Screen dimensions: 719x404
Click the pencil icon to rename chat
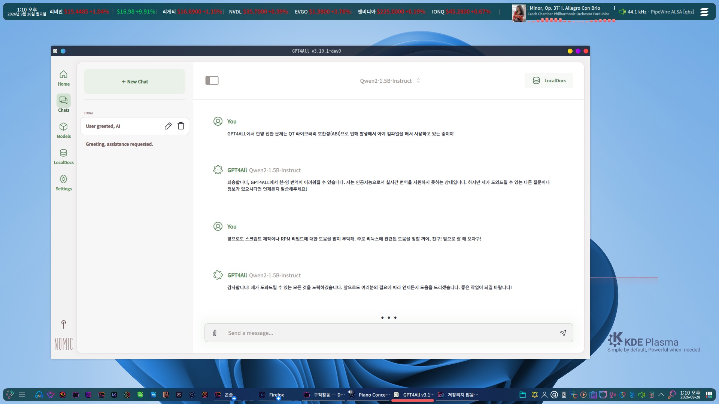168,126
